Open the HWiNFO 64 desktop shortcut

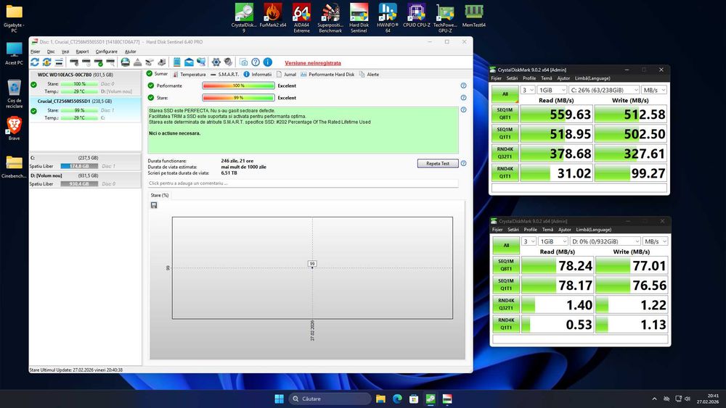coord(388,17)
